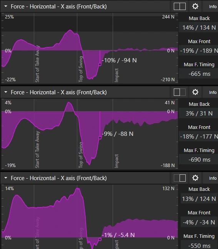Select the -10% / -94 N cursor marker
218x249 pixels.
tap(100, 64)
